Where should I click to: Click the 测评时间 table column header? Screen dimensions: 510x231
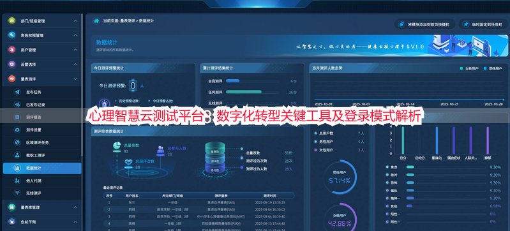(269, 195)
